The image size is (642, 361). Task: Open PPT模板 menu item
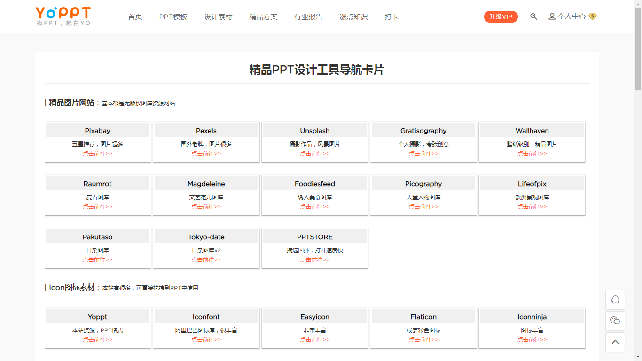[173, 16]
